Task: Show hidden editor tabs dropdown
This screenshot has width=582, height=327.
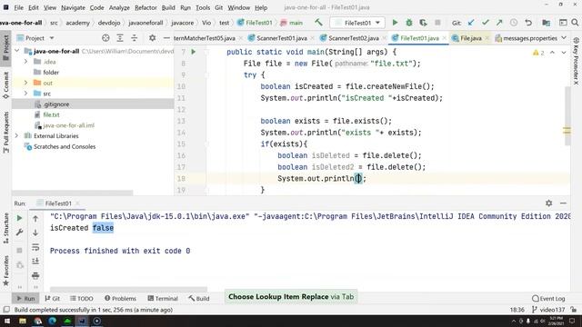Action: coord(564,38)
